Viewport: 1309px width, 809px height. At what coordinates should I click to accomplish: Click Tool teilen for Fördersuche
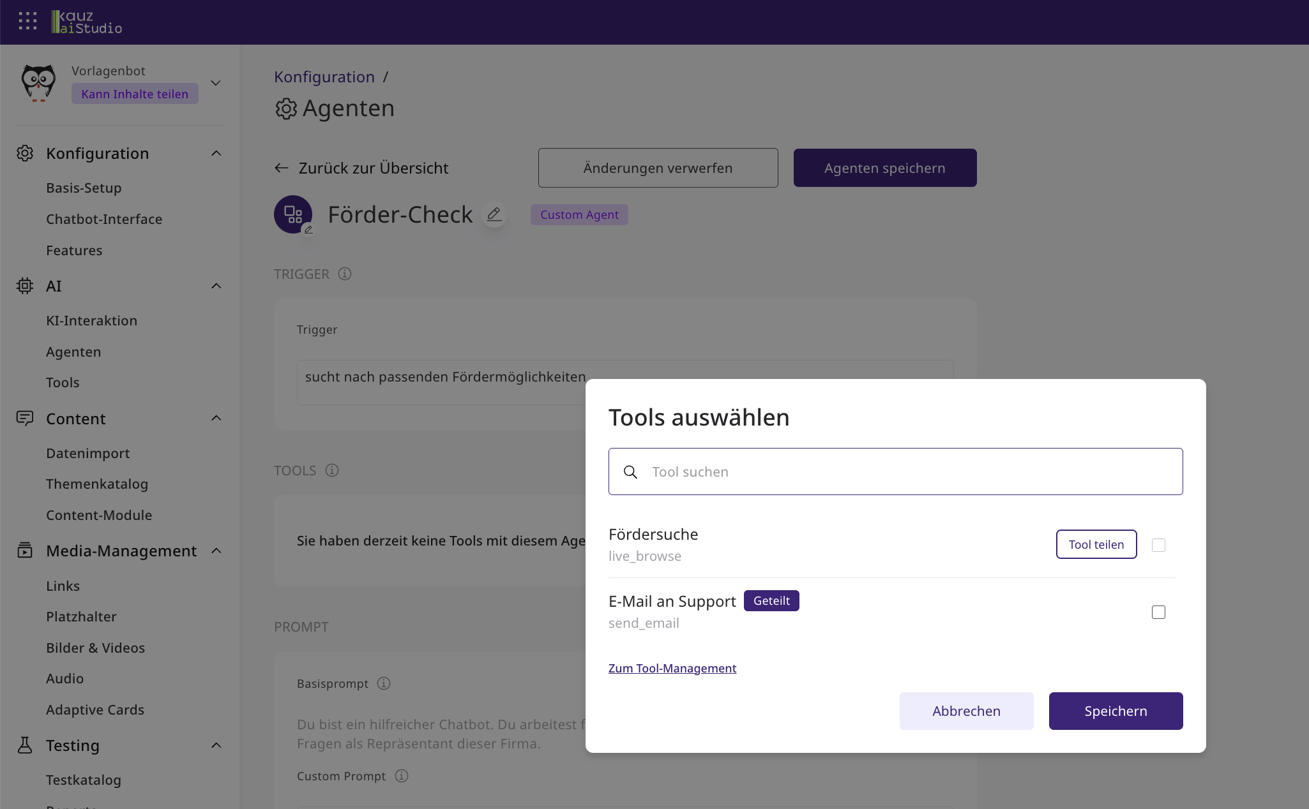point(1096,544)
